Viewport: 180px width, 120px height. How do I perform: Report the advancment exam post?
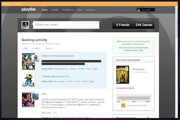pos(88,69)
